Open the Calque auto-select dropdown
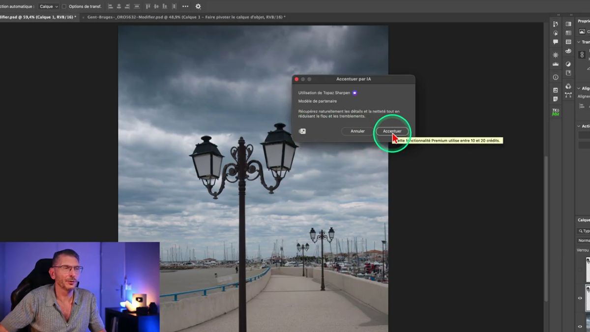 tap(49, 6)
